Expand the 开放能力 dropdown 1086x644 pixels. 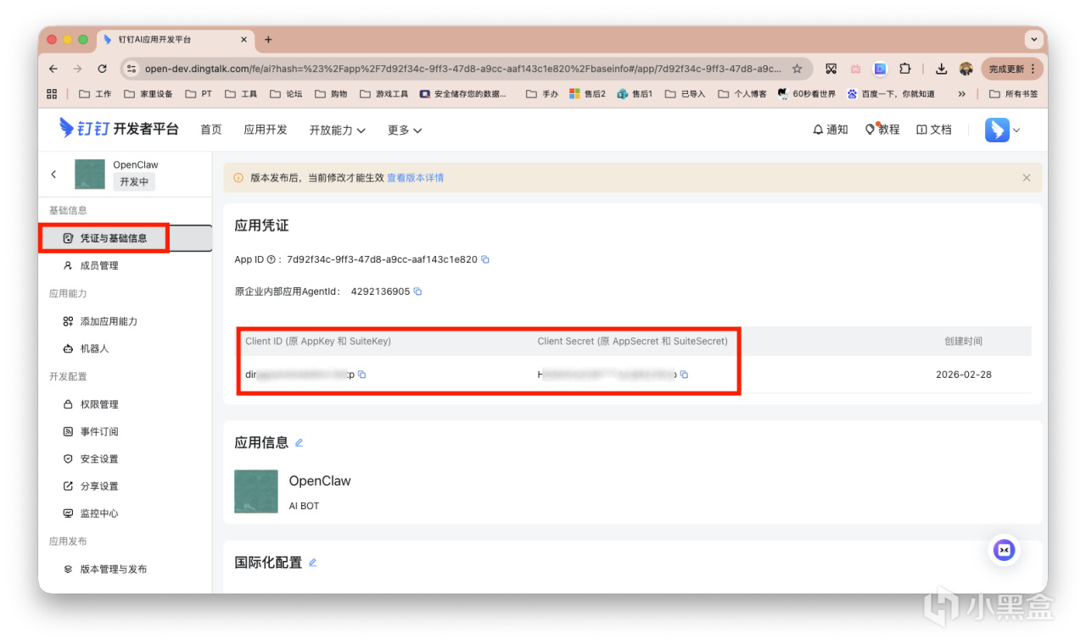[x=338, y=130]
